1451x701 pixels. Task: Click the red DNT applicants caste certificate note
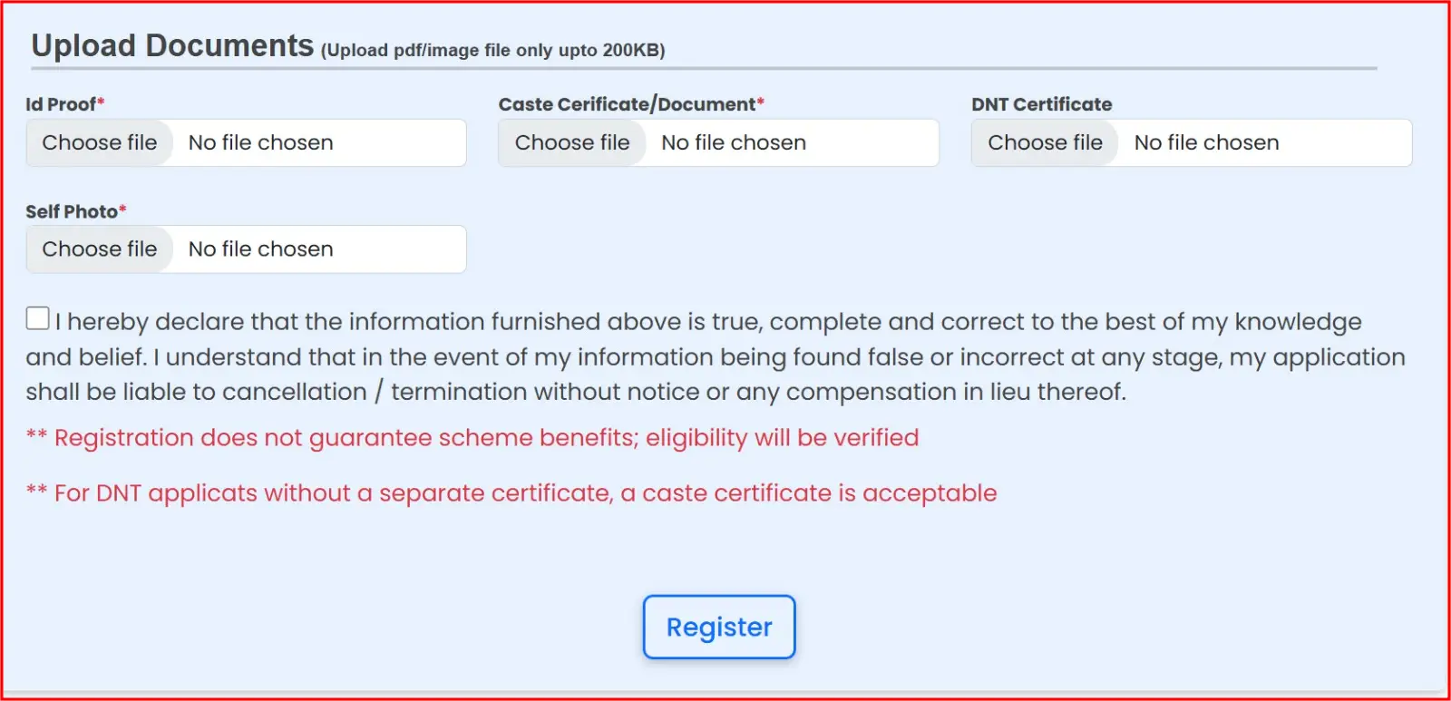[525, 493]
